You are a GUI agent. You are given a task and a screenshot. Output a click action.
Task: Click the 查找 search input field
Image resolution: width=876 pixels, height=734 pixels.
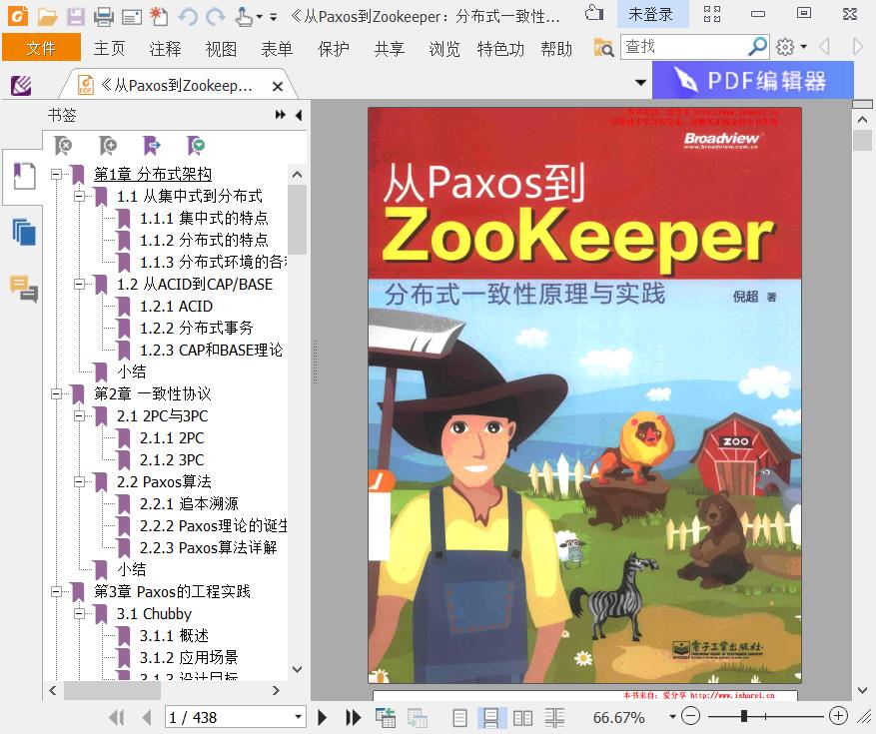[684, 47]
